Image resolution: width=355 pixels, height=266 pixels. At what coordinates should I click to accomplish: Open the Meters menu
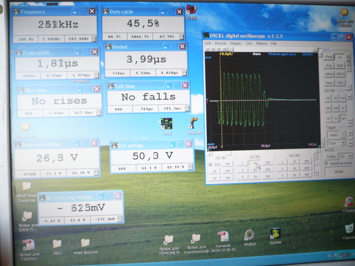tap(261, 43)
